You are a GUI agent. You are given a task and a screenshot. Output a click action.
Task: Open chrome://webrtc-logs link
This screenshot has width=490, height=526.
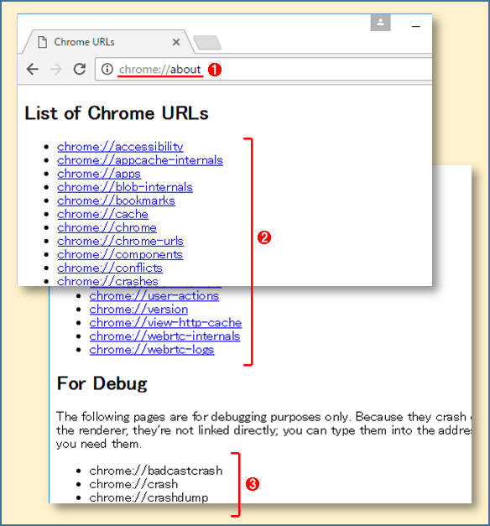tap(152, 350)
